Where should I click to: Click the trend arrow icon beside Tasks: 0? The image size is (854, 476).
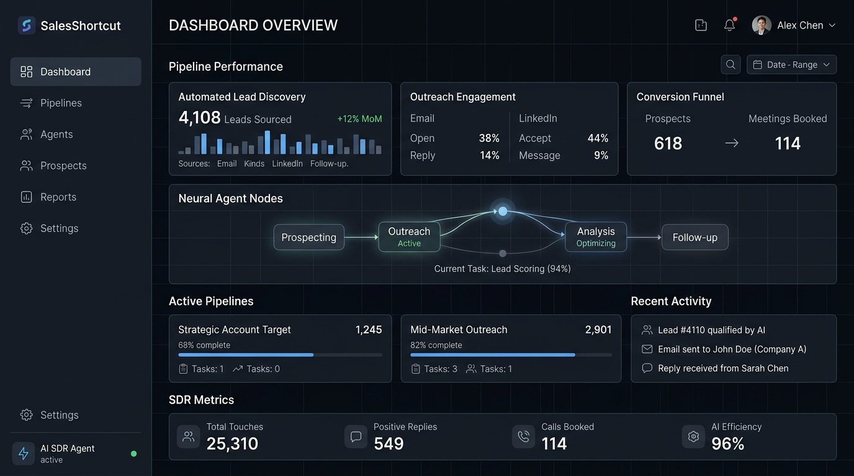click(237, 369)
